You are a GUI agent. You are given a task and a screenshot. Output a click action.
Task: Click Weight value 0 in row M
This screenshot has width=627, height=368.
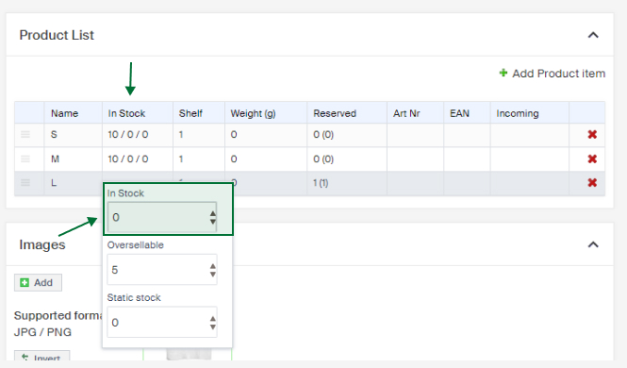pos(234,159)
